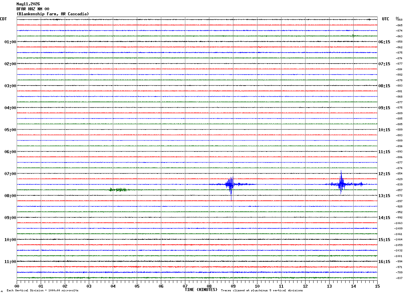Select the Blankenship Farm, AR Cascadia location text

coord(53,14)
